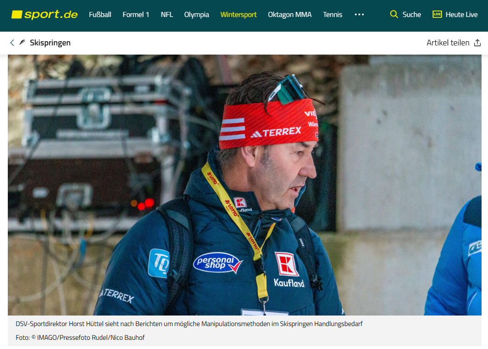Image resolution: width=488 pixels, height=349 pixels.
Task: Click the share upload icon
Action: 477,43
